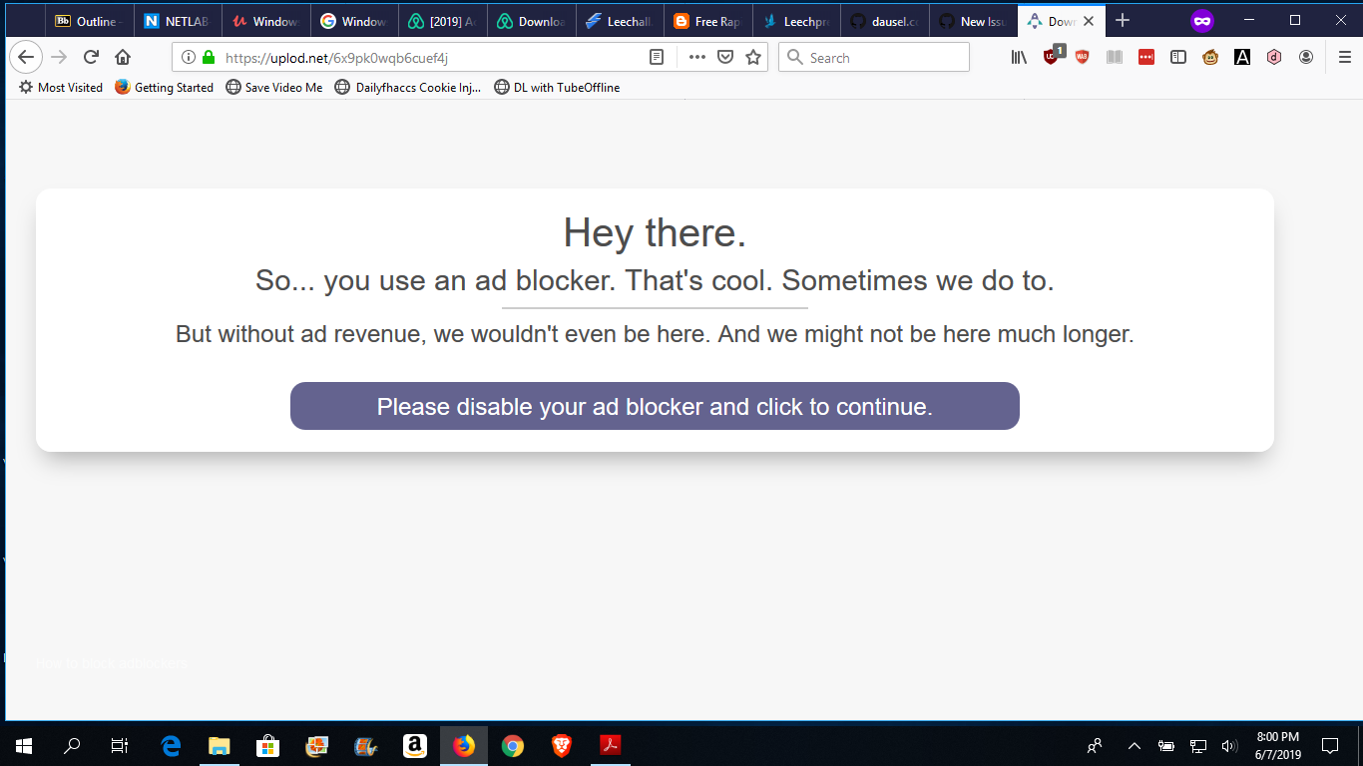This screenshot has height=766, width=1363.
Task: Open the Firefox home page
Action: click(x=123, y=57)
